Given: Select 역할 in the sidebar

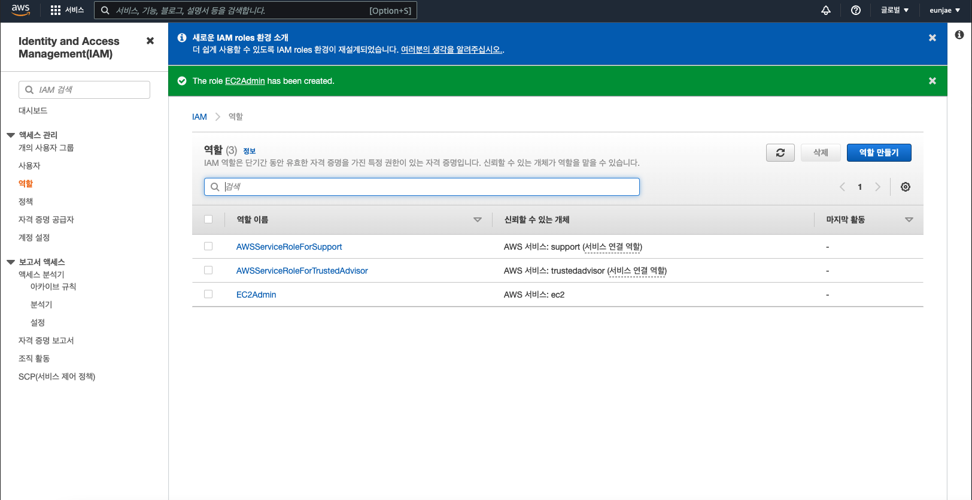Looking at the screenshot, I should 26,184.
